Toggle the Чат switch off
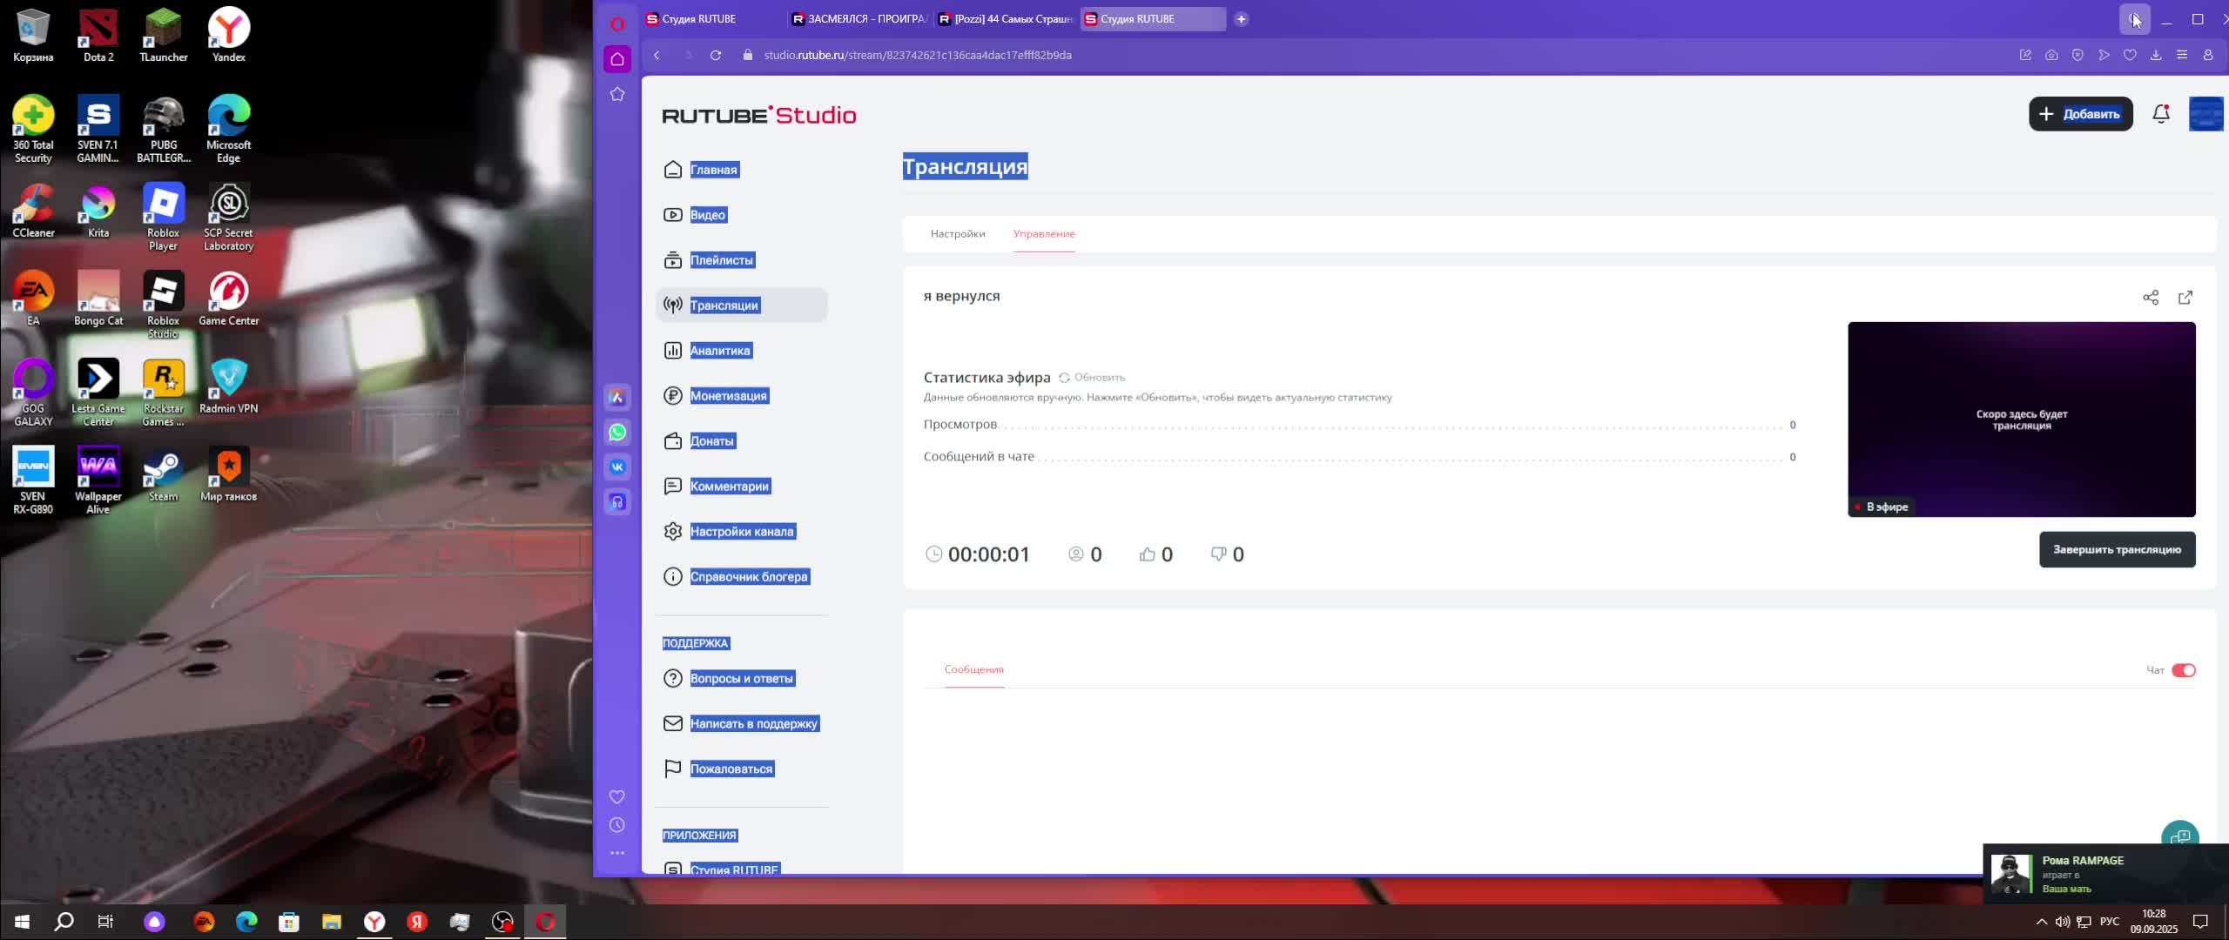The image size is (2229, 940). point(2183,670)
